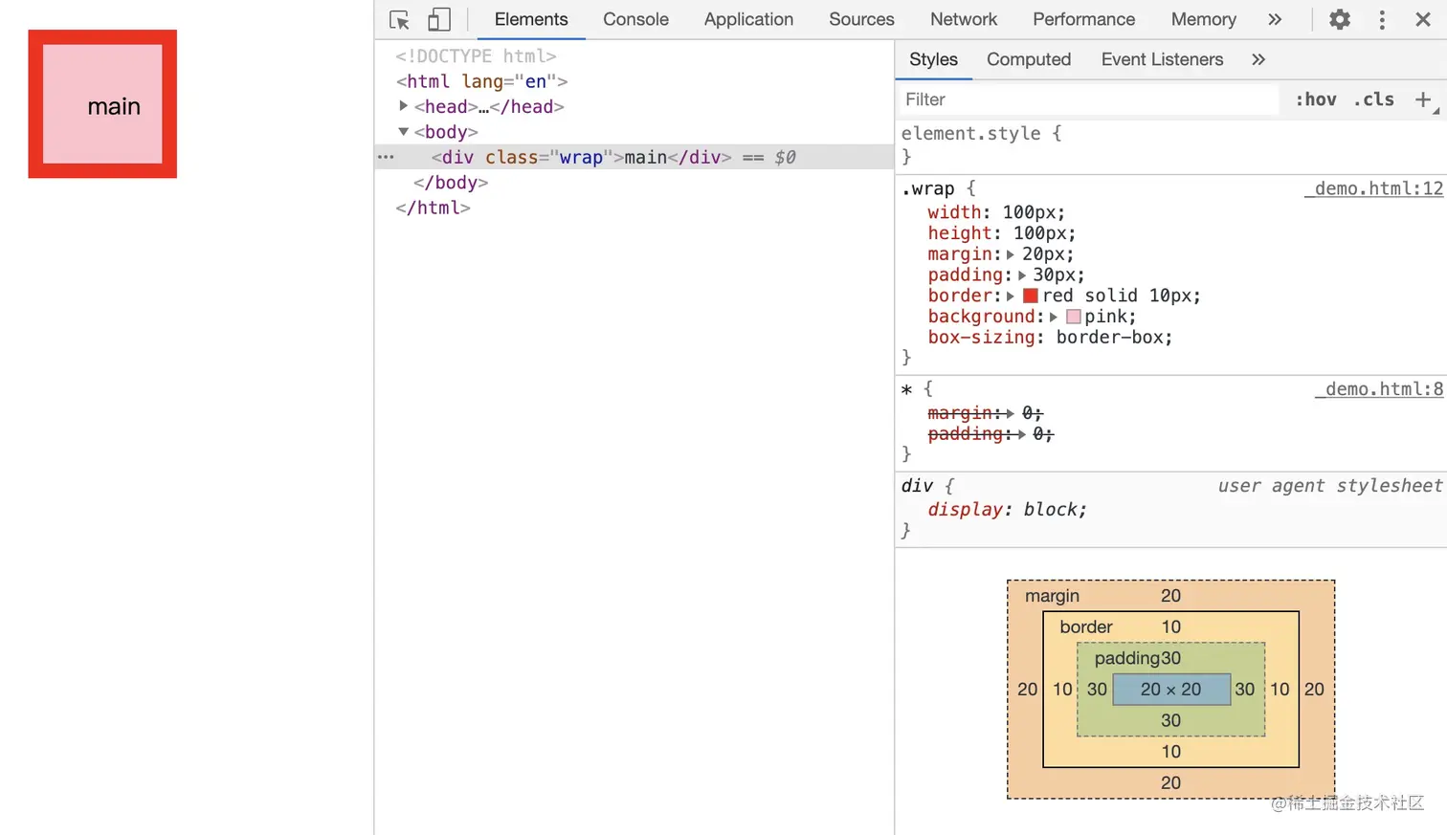Activate the inspect element picker icon

[x=399, y=19]
